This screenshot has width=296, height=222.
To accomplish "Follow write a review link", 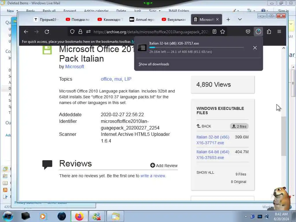I will [x=153, y=176].
